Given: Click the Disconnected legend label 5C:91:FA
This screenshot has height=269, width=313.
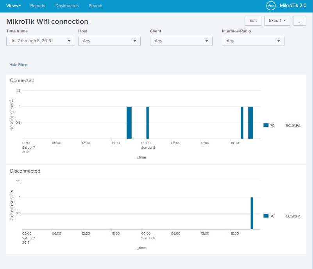Looking at the screenshot, I should pos(293,216).
